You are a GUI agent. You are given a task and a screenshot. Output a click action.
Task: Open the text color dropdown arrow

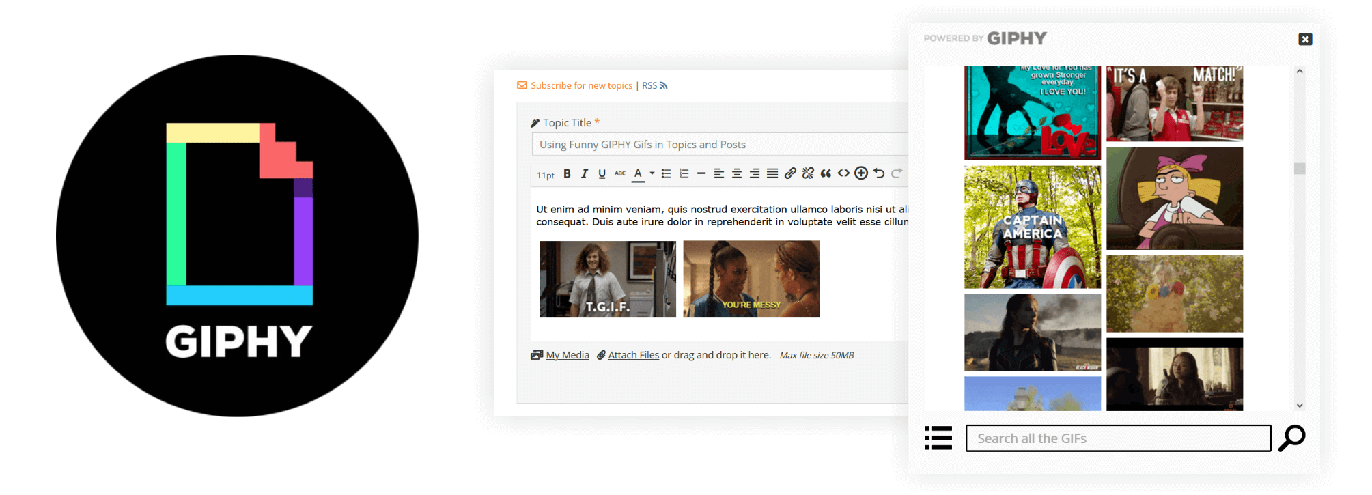tap(652, 173)
